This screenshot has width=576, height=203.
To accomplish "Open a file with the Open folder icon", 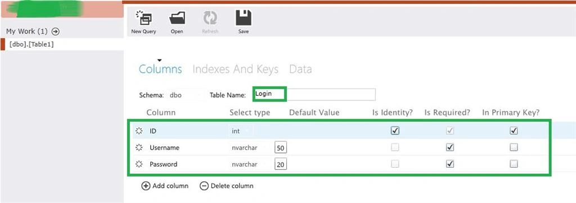I will click(177, 18).
